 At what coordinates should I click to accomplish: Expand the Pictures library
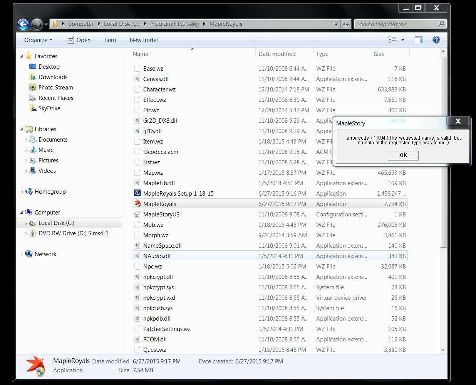[26, 160]
